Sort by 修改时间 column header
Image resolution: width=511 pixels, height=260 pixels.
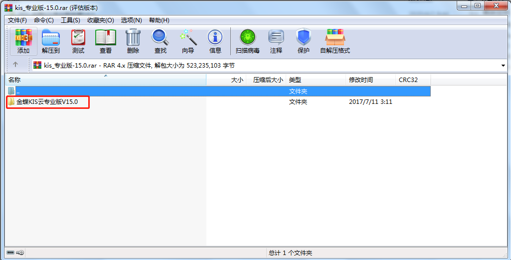(370, 80)
